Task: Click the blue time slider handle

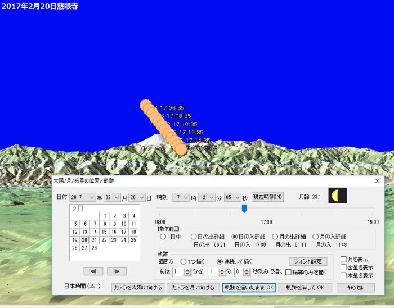Action: (x=244, y=209)
